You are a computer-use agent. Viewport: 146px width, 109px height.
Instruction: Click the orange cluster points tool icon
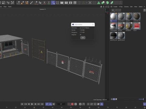[27, 3]
